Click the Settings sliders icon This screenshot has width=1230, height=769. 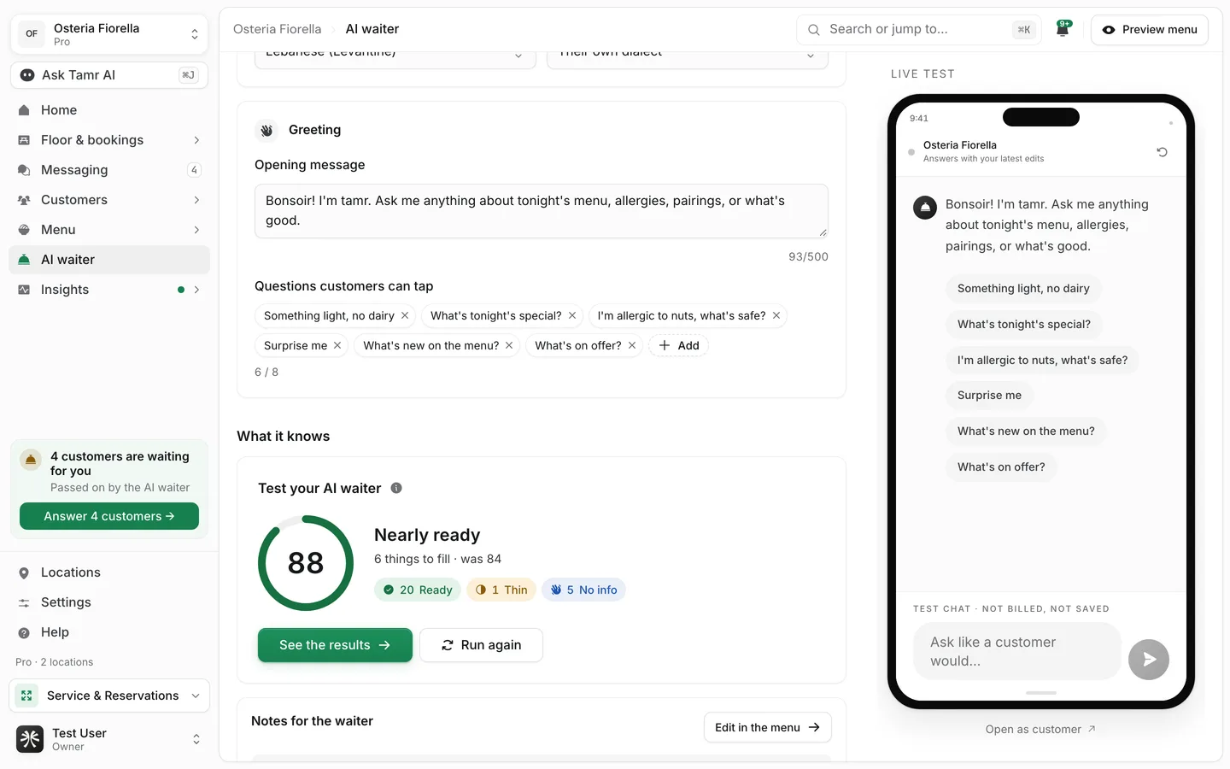[x=24, y=603]
